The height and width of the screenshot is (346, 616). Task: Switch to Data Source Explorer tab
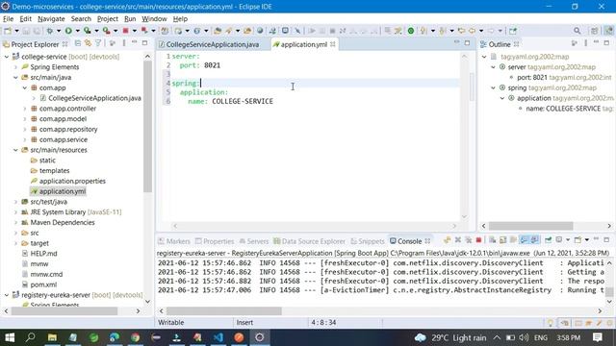[309, 241]
